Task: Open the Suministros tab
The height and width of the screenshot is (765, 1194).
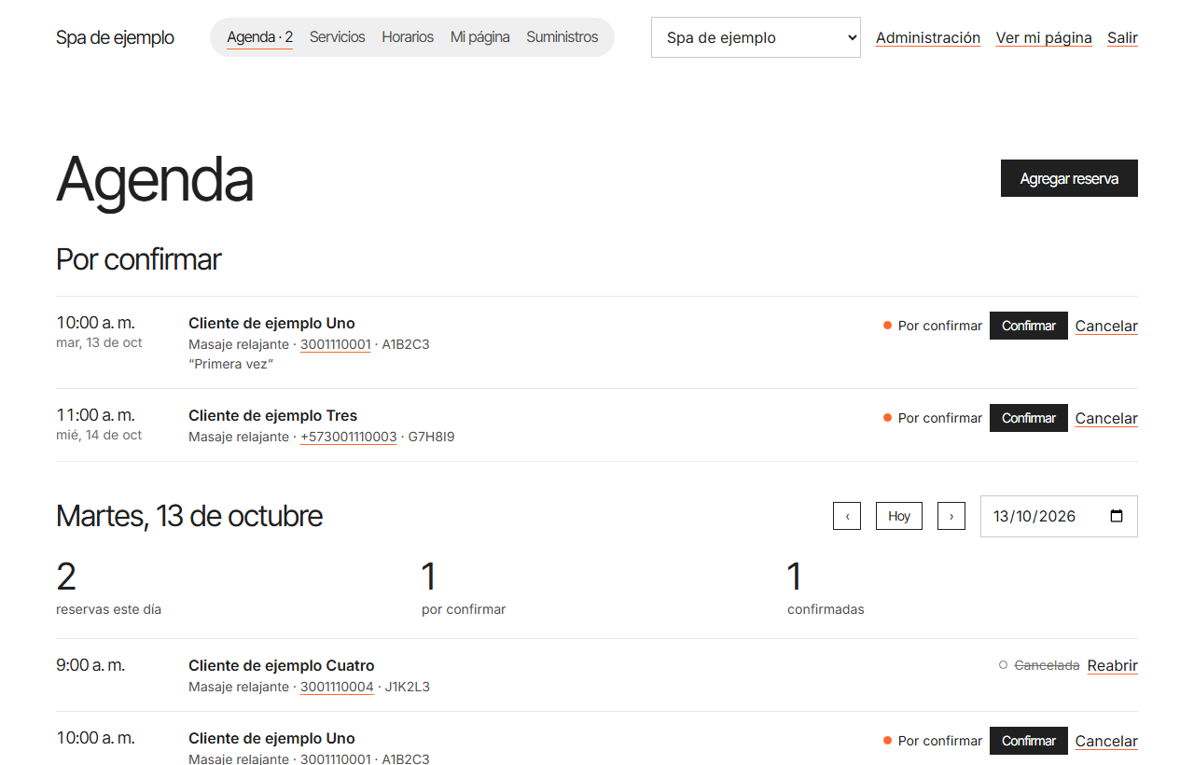Action: [562, 37]
